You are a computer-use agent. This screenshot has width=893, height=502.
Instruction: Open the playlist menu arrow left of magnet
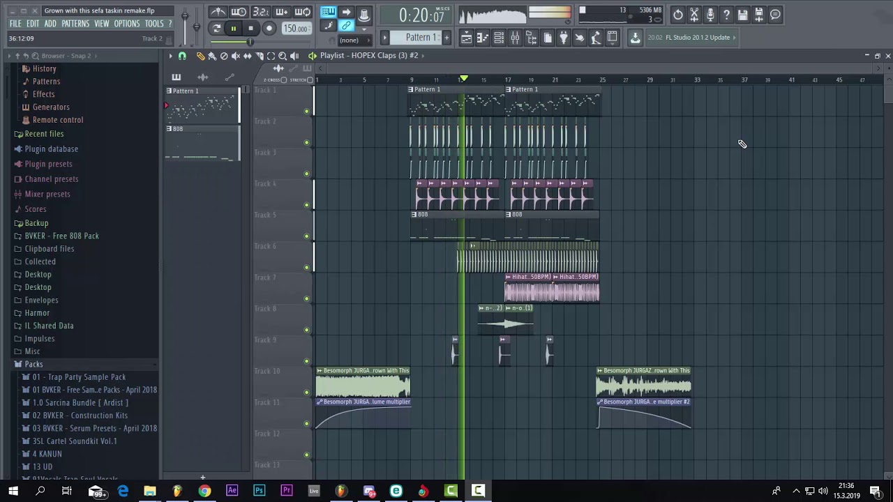(x=171, y=56)
